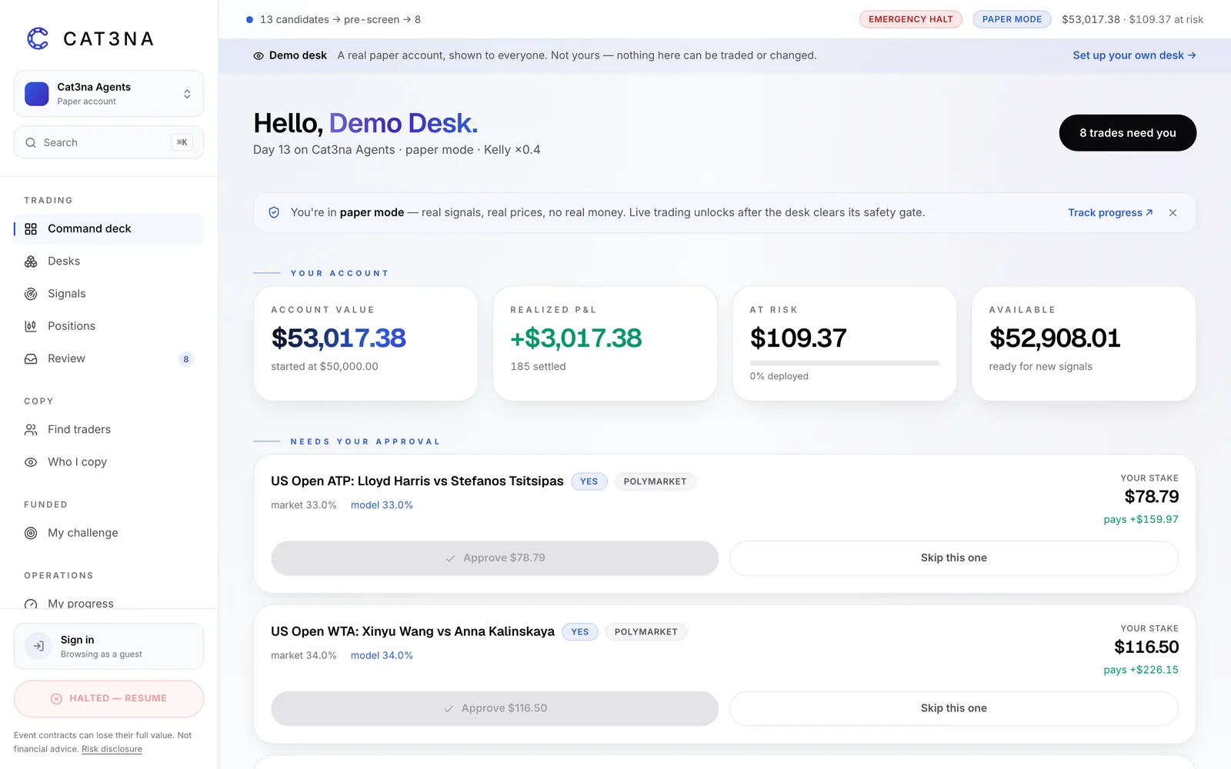Click the 13 candidates pre-screen status
Image resolution: width=1231 pixels, height=769 pixels.
[x=333, y=19]
